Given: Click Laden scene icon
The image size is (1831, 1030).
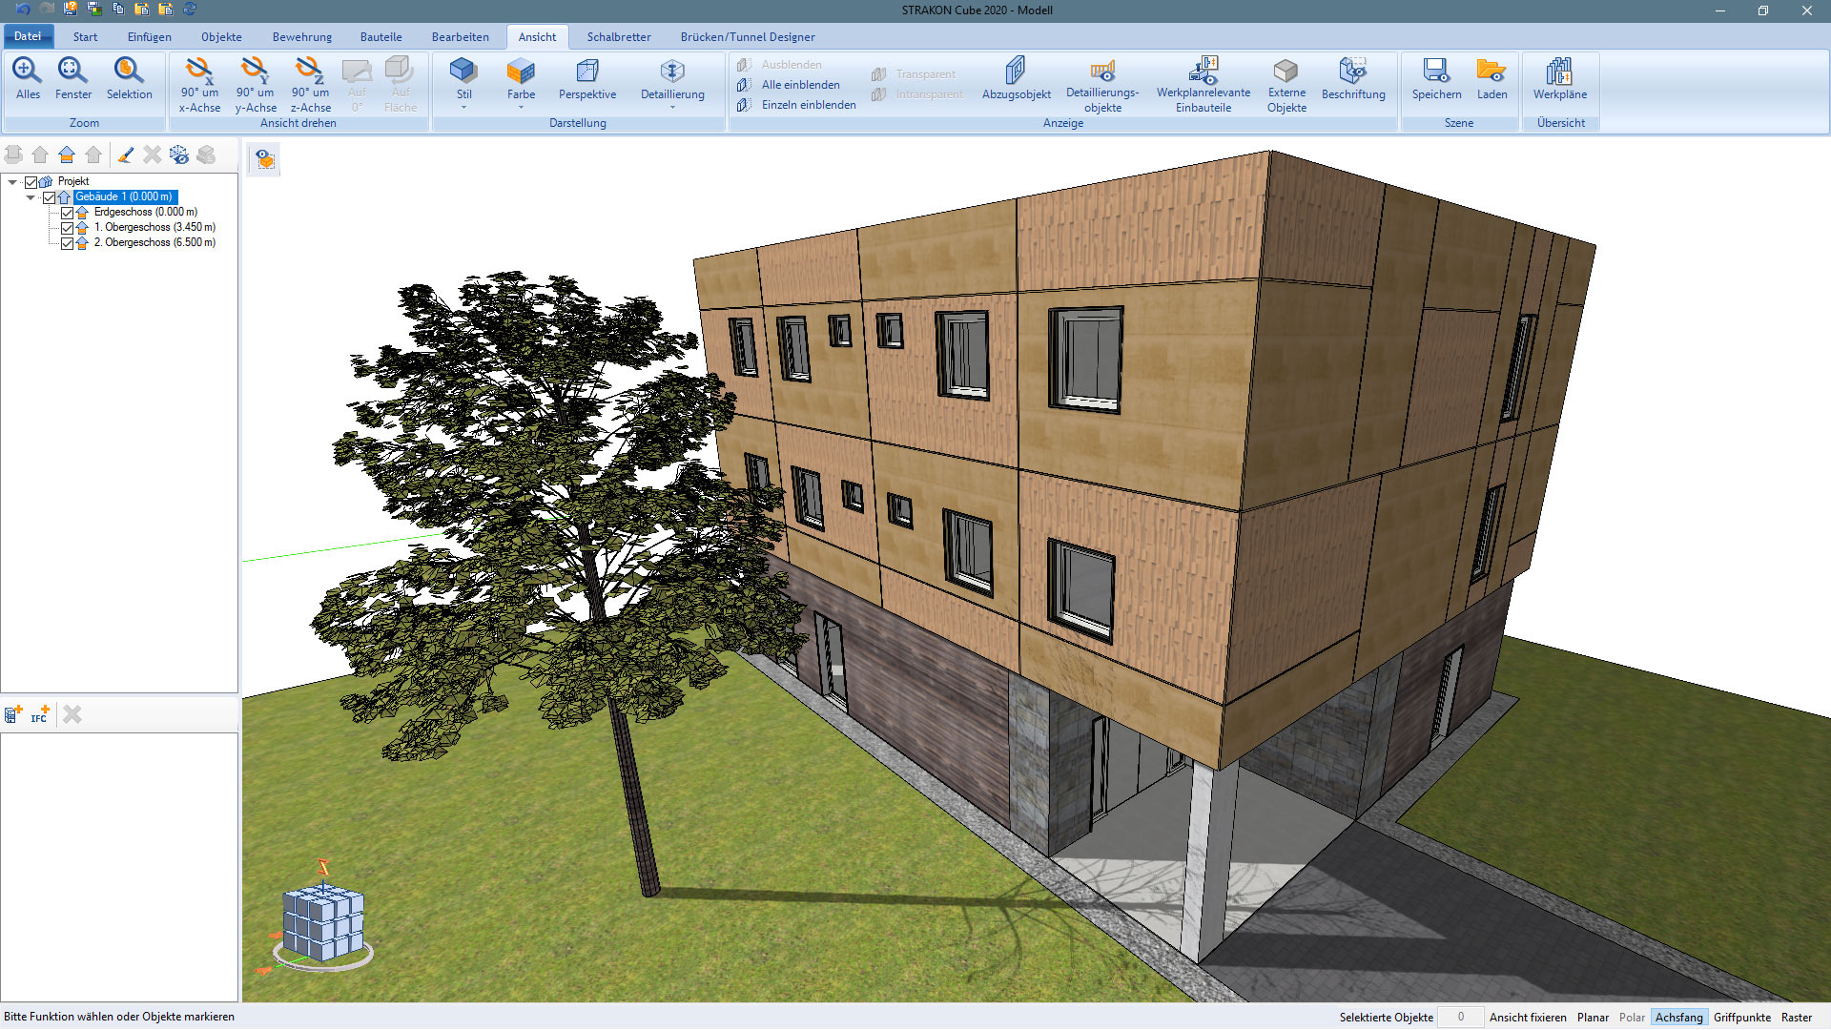Looking at the screenshot, I should [1492, 71].
